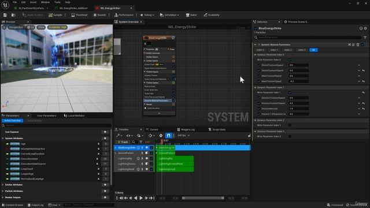Screen dimensions: 370x208
Task: Toggle Write Parameter Index 0 checkbox
Action: [x=290, y=60]
